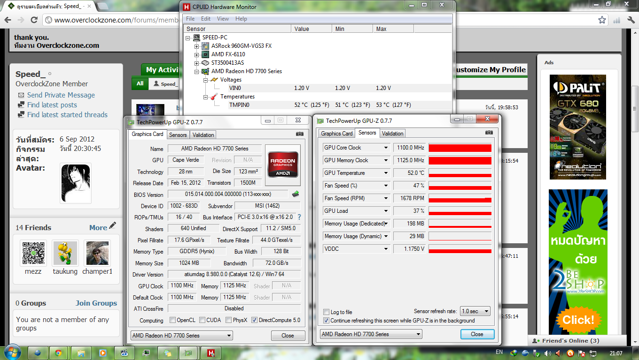
Task: Click Close in the GPU-Z Sensors window
Action: tap(477, 334)
